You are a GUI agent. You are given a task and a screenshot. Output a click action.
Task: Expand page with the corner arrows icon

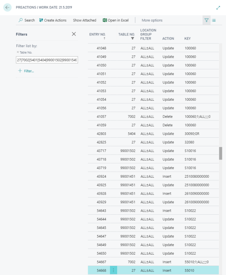pos(218,8)
